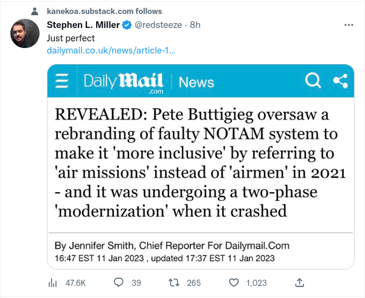Open the three-dot more options menu

coord(349,26)
